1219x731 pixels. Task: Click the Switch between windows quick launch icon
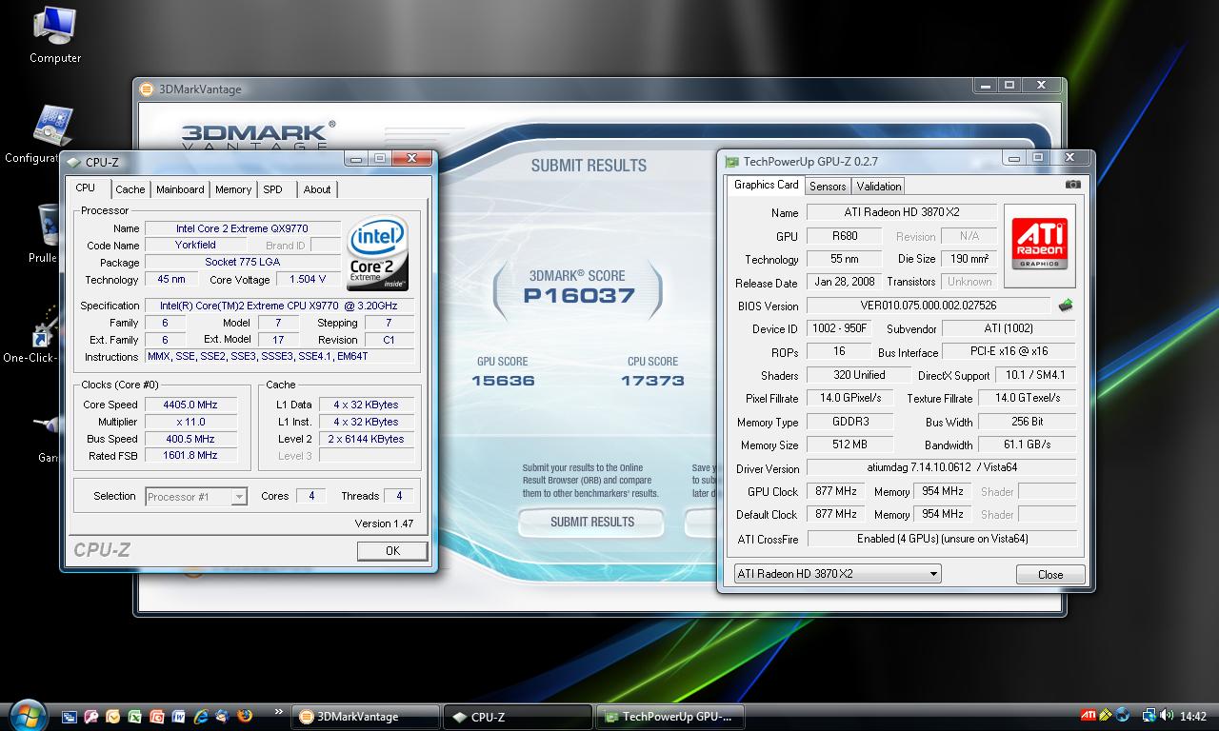coord(70,717)
